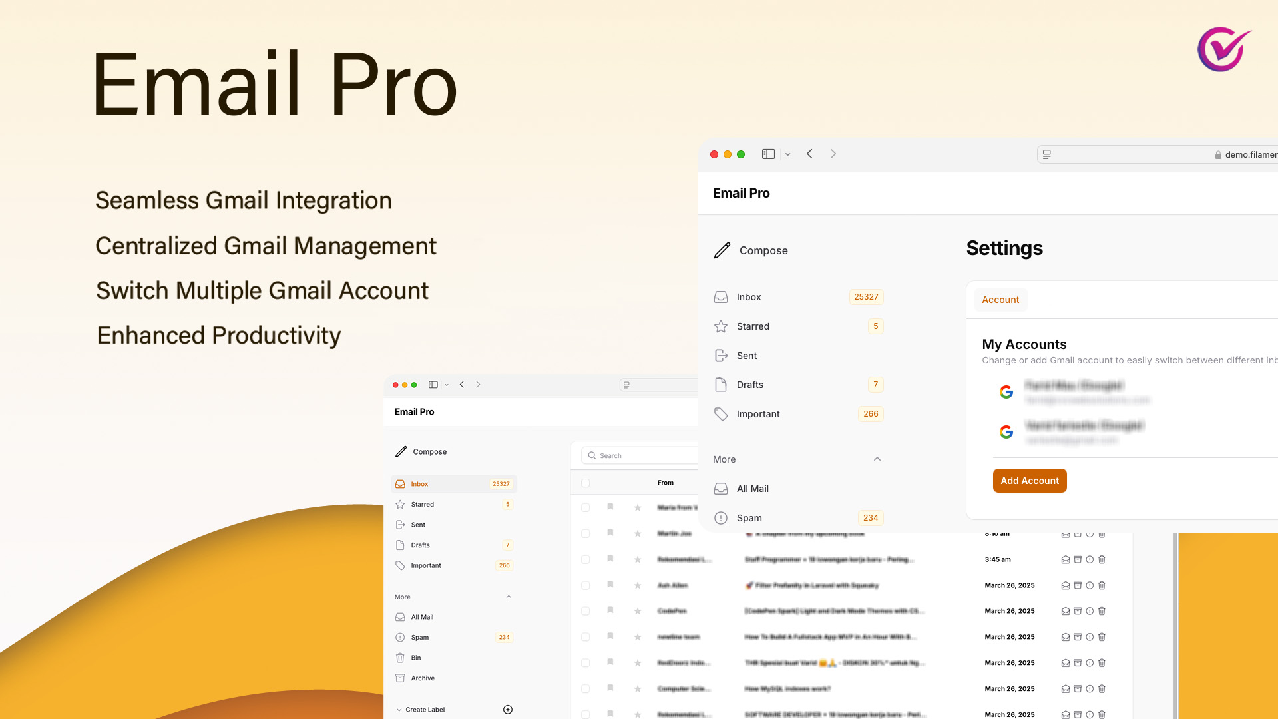Open Inbox folder showing 25327 count
This screenshot has height=719, width=1278.
pos(749,297)
